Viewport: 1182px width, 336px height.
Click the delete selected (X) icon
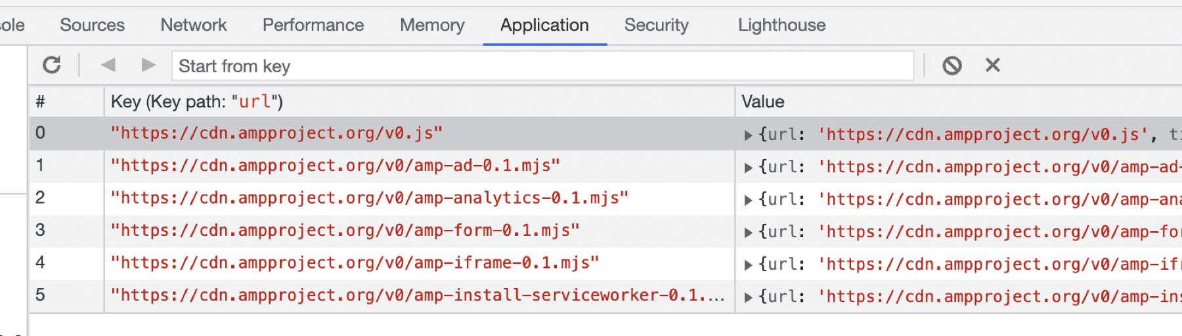tap(993, 65)
